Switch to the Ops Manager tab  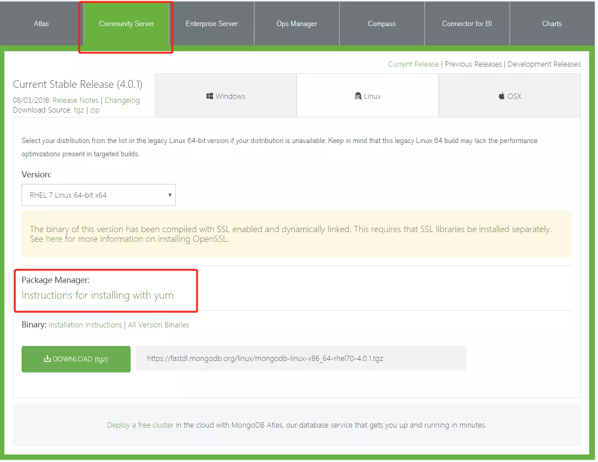pos(297,23)
